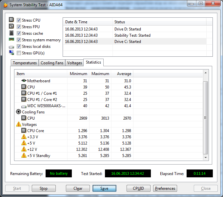This screenshot has width=223, height=197.
Task: Click the Status log column header
Action: coord(159,22)
